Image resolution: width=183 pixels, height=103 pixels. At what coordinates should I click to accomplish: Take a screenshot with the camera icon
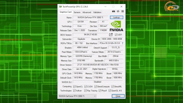pos(114,11)
